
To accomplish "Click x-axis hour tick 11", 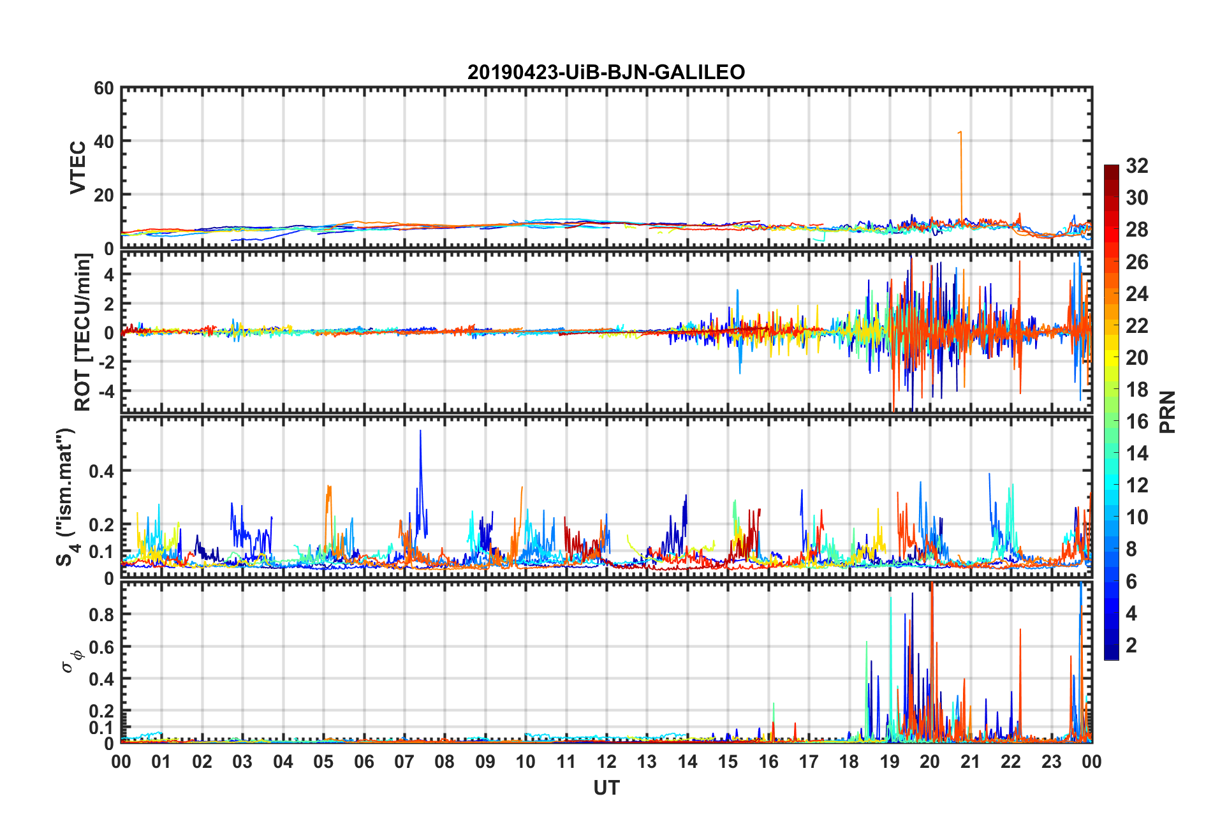I will 566,761.
